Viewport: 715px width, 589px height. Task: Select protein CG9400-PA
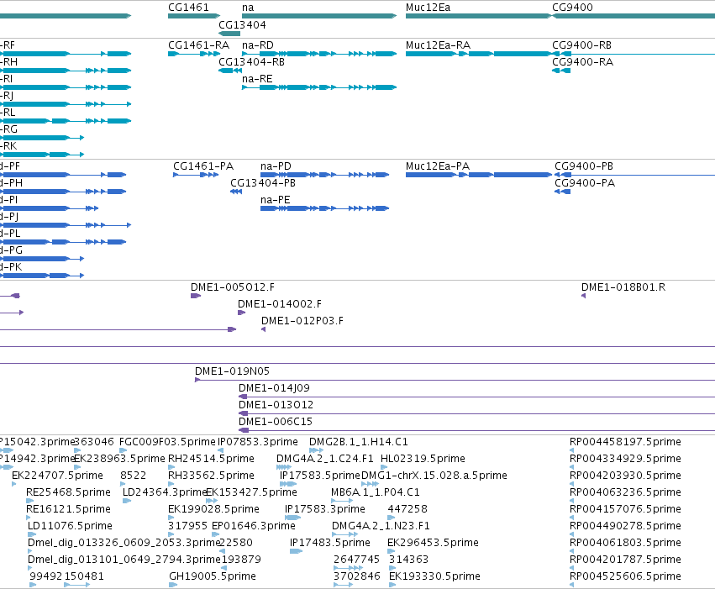[x=585, y=183]
